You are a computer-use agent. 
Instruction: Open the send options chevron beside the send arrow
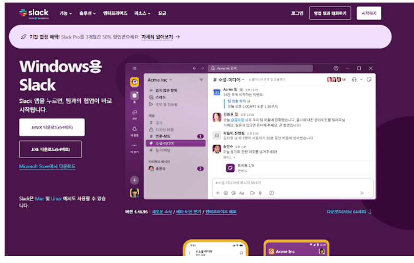369,193
